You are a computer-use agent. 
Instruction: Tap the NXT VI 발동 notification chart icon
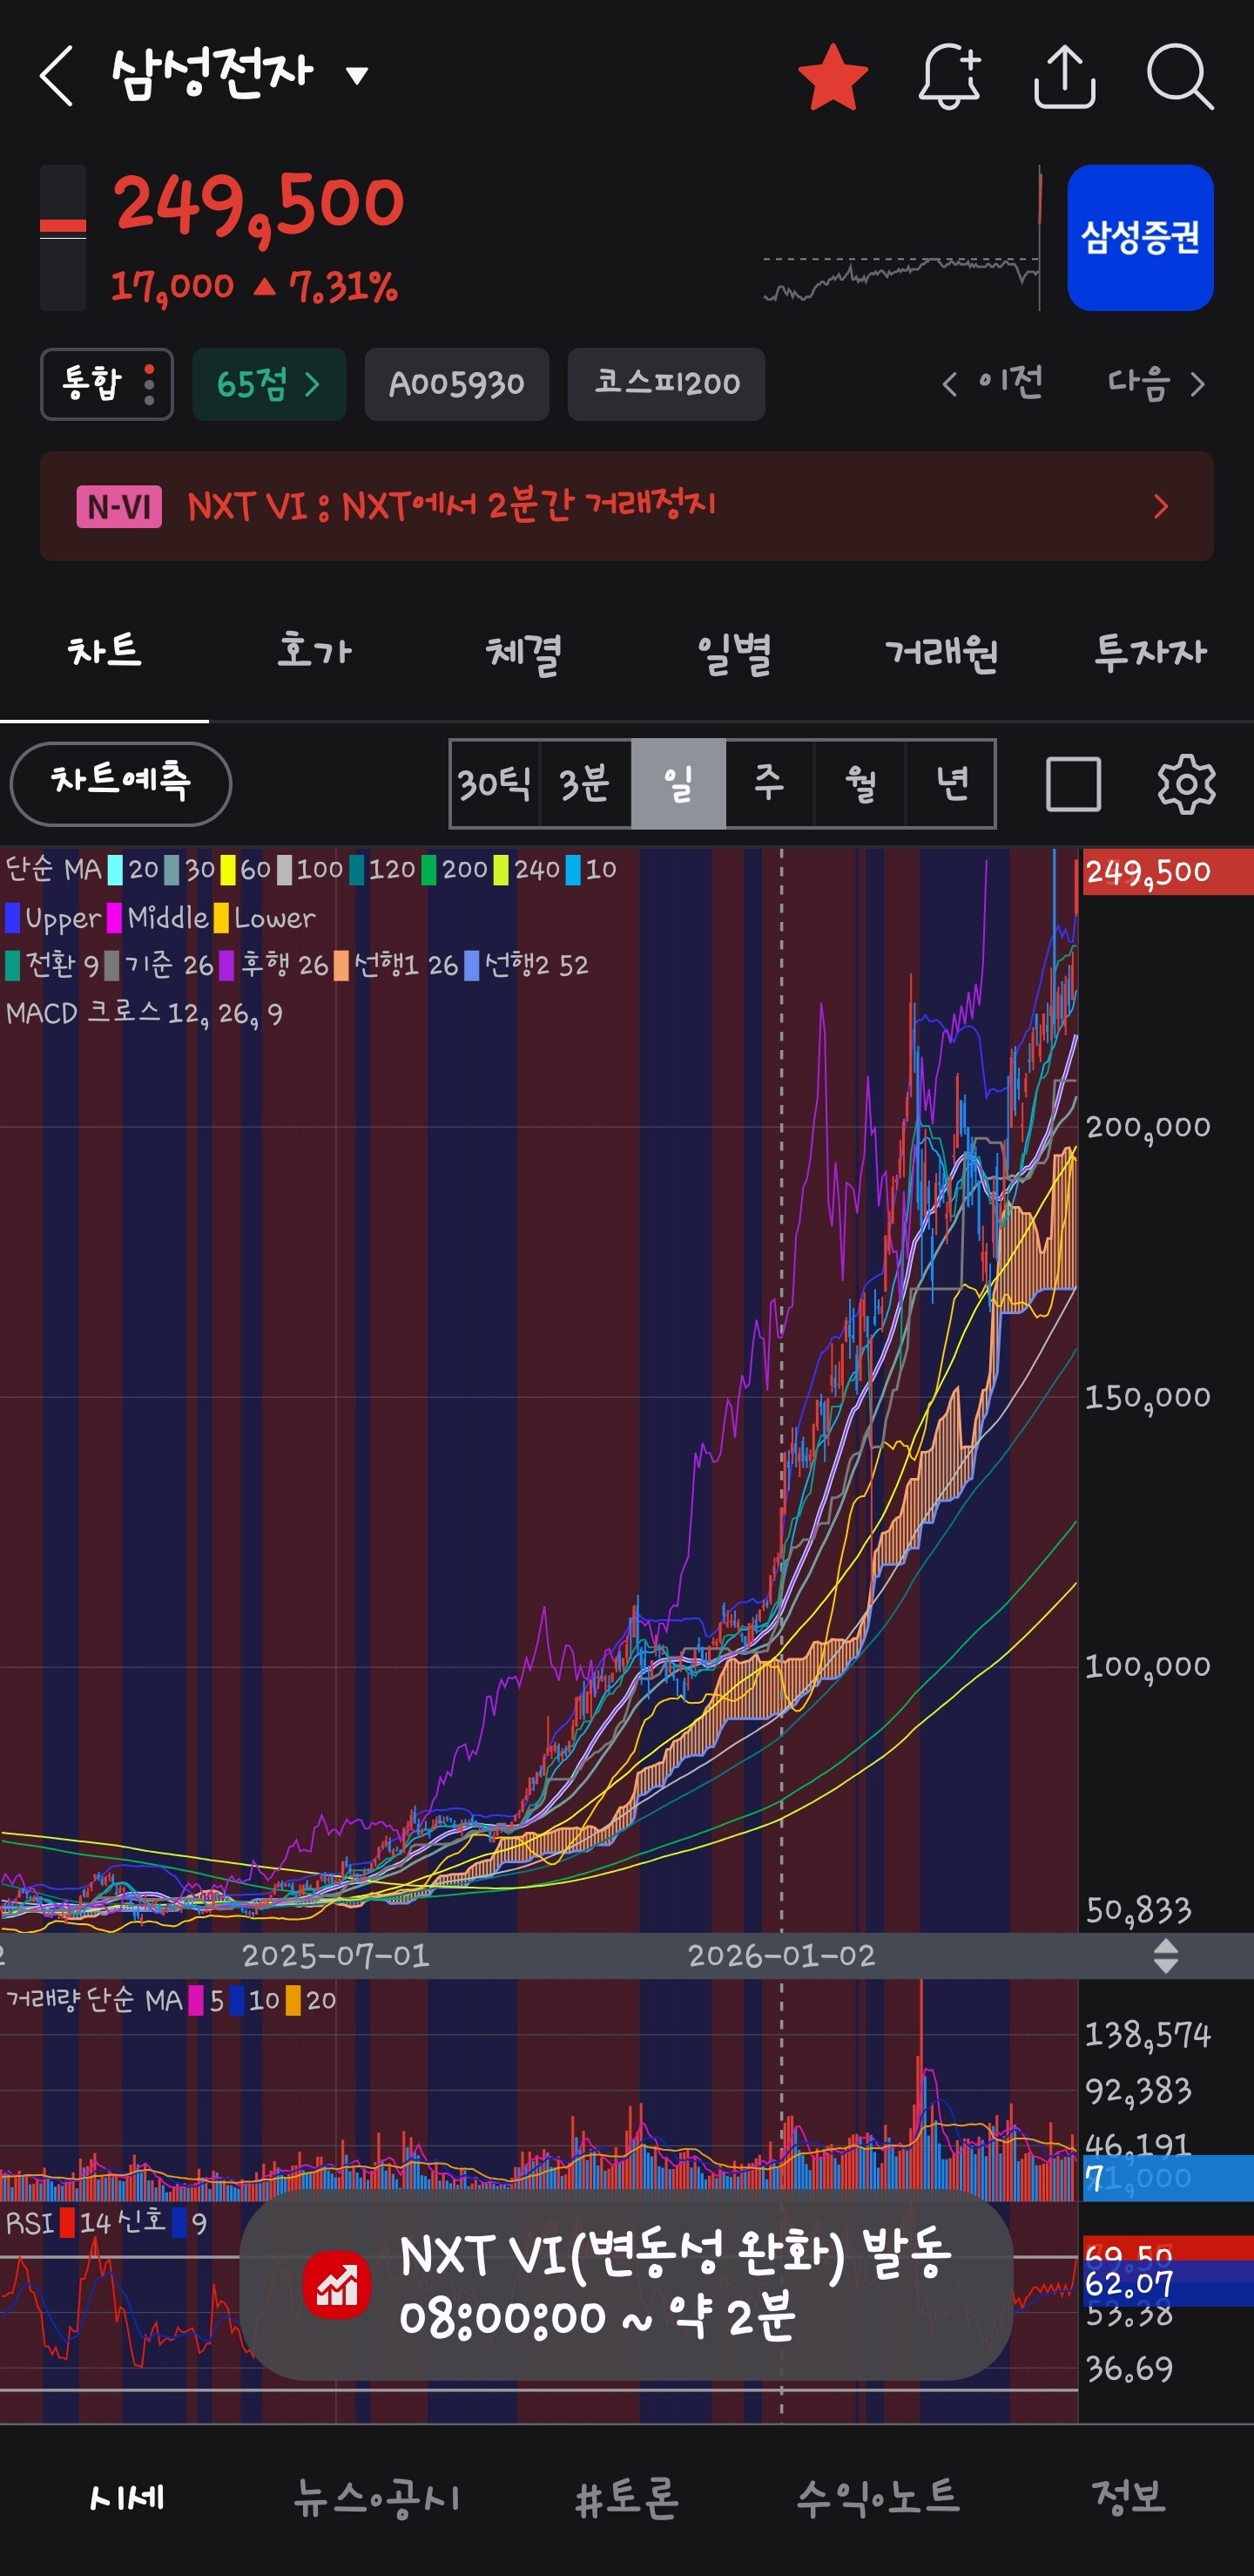click(337, 2285)
